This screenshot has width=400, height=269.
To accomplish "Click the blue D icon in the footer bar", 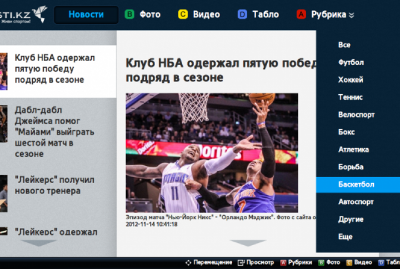I will (381, 263).
